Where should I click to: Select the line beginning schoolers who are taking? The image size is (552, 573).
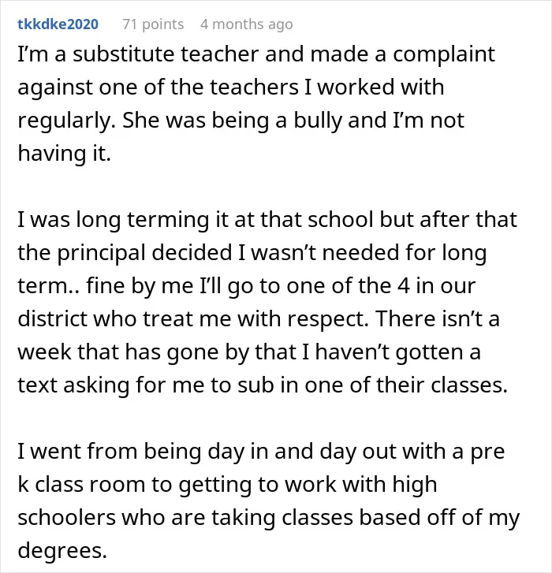point(269,518)
